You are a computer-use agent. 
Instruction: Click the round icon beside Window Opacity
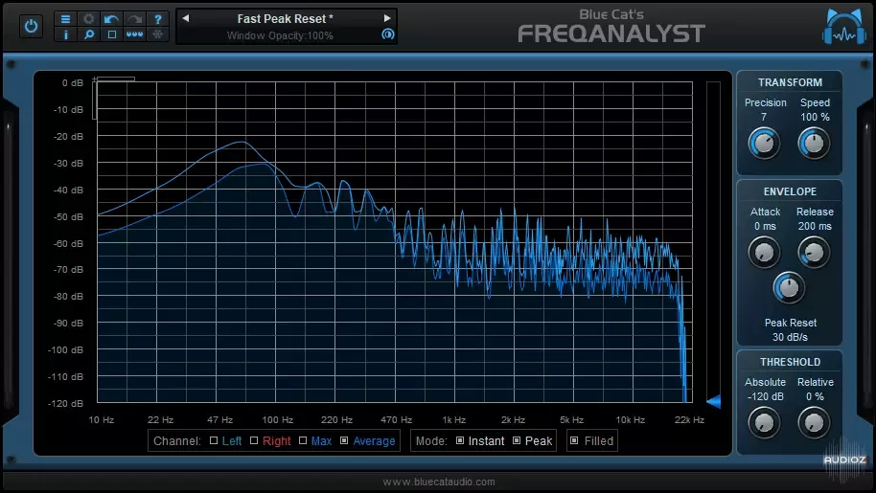click(x=388, y=34)
